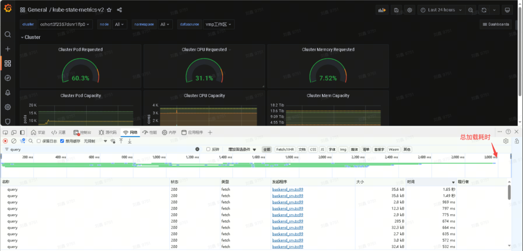Open the Dashboards grid icon in sidebar

pos(8,63)
